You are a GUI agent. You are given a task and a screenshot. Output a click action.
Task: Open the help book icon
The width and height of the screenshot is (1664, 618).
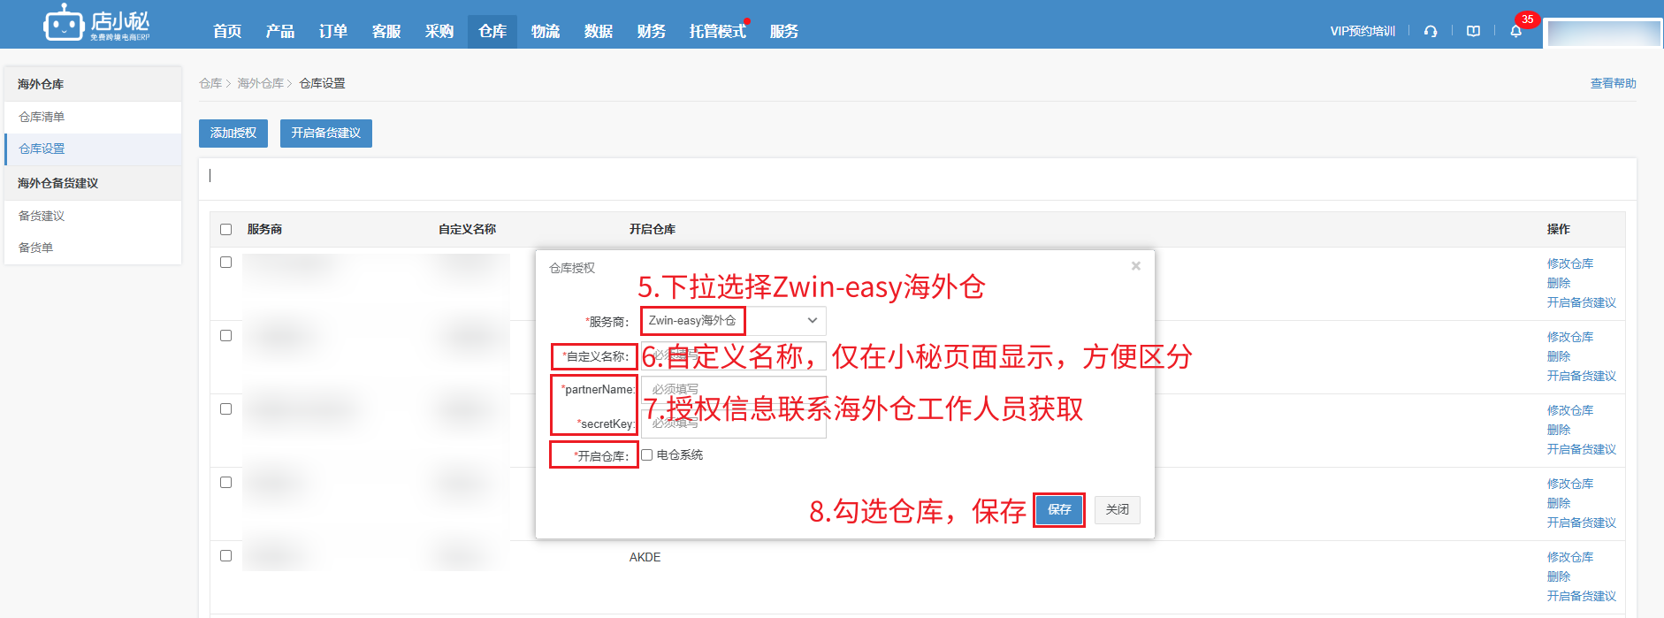point(1473,31)
